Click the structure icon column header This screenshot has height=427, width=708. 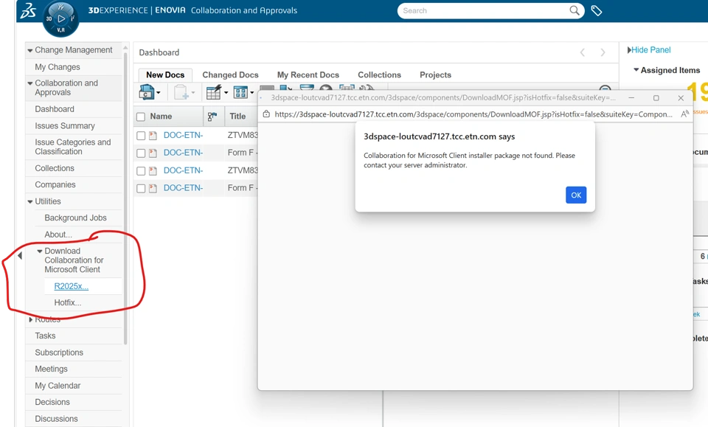click(212, 117)
